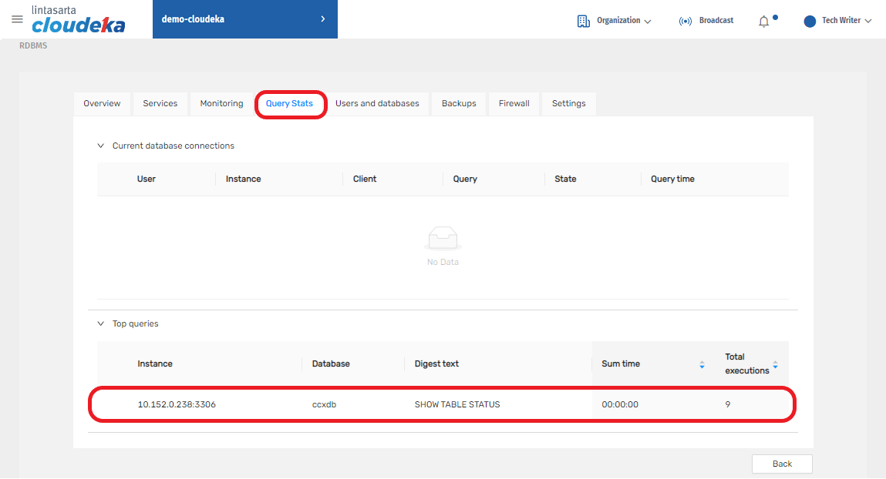
Task: Sort by Sum time column arrows
Action: [x=702, y=364]
